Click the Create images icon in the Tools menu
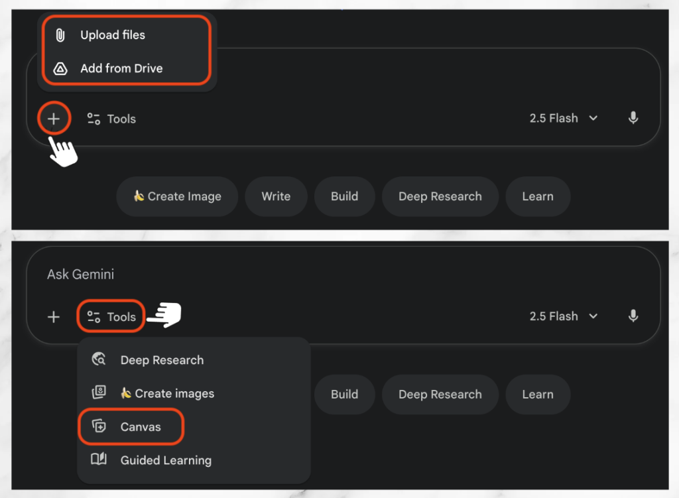 99,393
